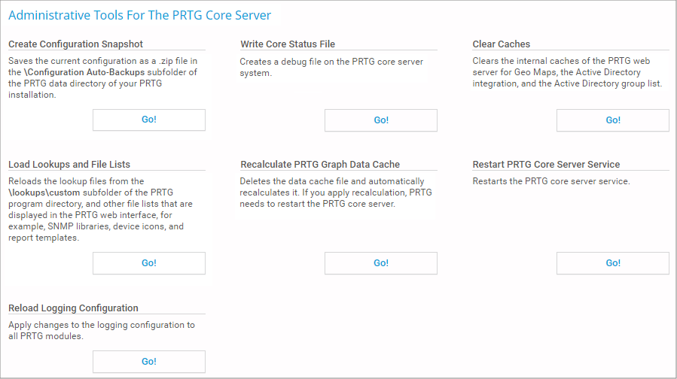Image resolution: width=677 pixels, height=379 pixels.
Task: Click Go! under Create Configuration Snapshot
Action: pyautogui.click(x=149, y=120)
